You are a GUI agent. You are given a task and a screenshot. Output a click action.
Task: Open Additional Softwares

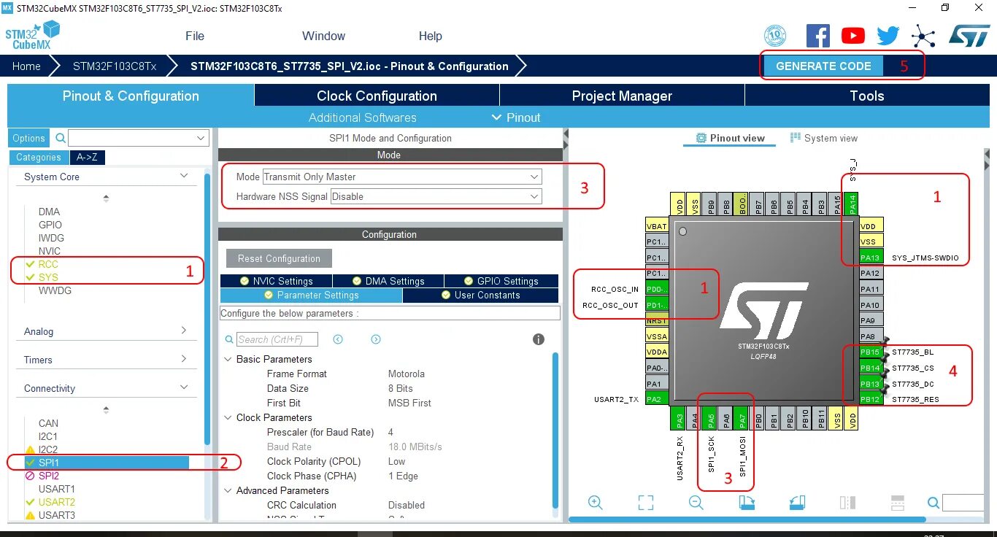pos(362,117)
